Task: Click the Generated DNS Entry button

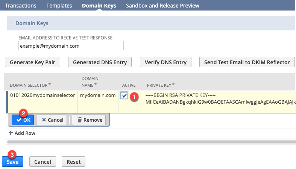Action: point(100,62)
